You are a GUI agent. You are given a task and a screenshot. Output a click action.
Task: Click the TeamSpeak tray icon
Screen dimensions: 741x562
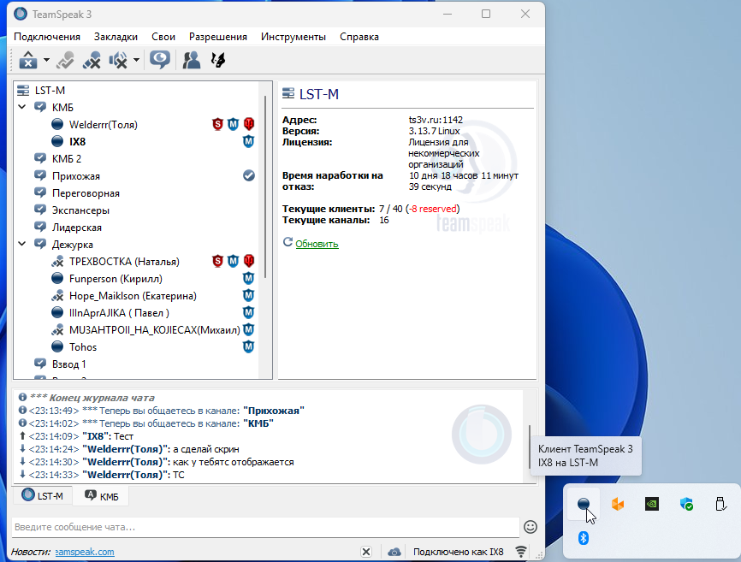584,504
